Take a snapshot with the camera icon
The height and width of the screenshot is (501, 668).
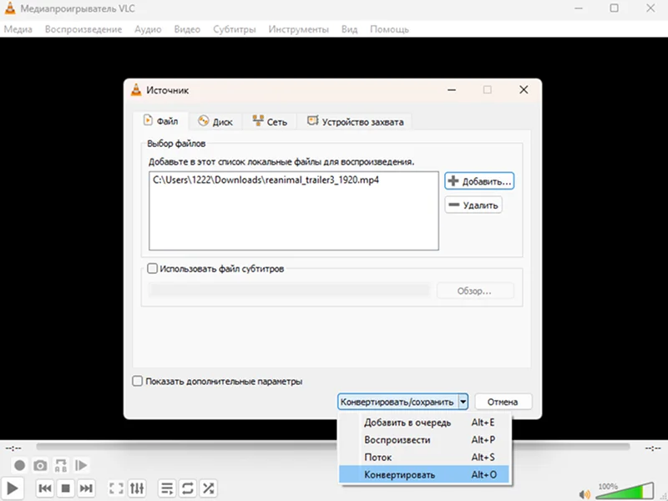pyautogui.click(x=40, y=465)
